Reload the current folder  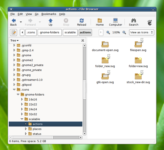pyautogui.click(x=81, y=22)
